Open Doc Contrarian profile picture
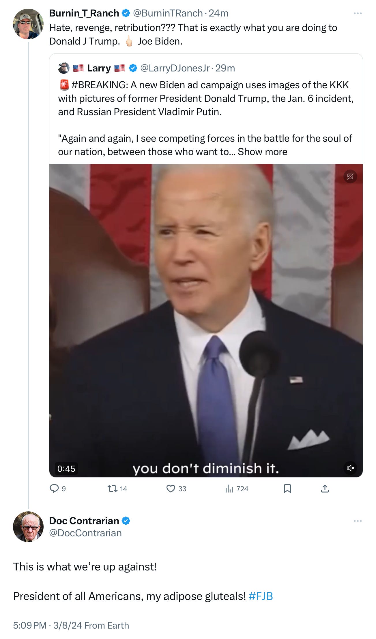This screenshot has width=376, height=639. click(28, 526)
